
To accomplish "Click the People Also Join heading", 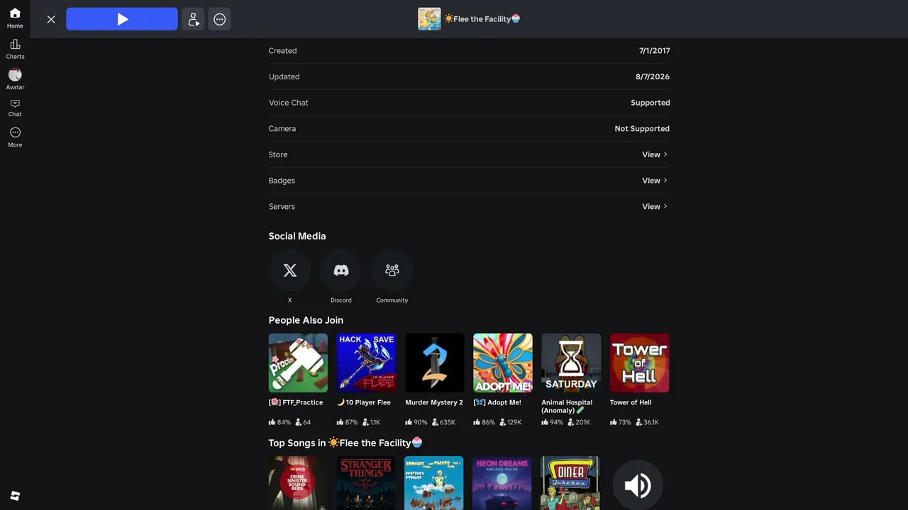I will [306, 320].
